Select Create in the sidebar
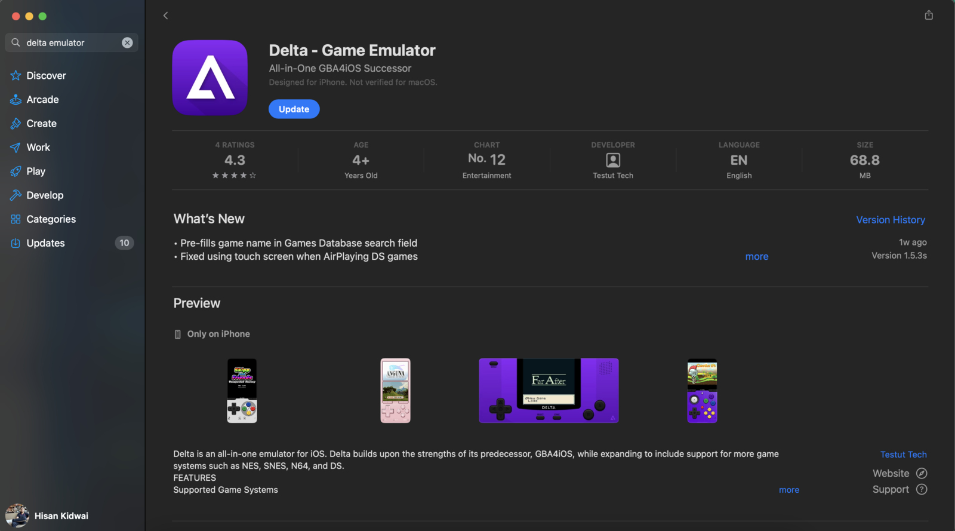 [41, 124]
